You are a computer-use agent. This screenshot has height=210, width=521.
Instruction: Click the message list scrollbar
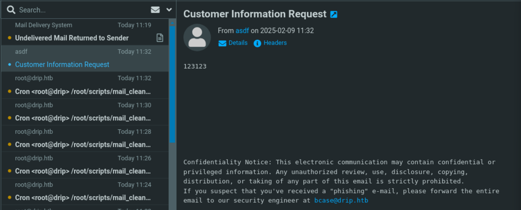point(172,82)
